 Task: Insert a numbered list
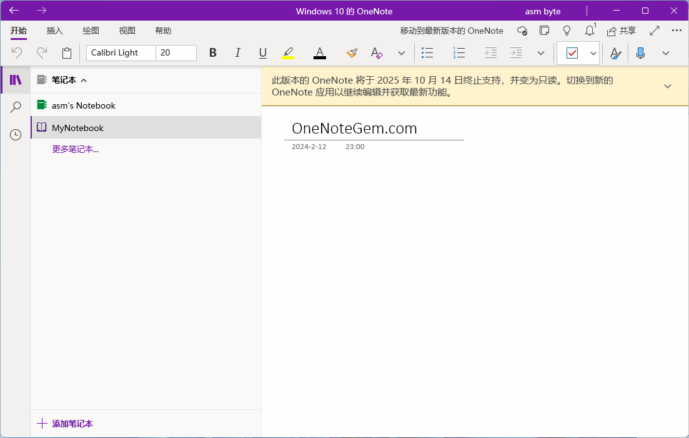(459, 53)
